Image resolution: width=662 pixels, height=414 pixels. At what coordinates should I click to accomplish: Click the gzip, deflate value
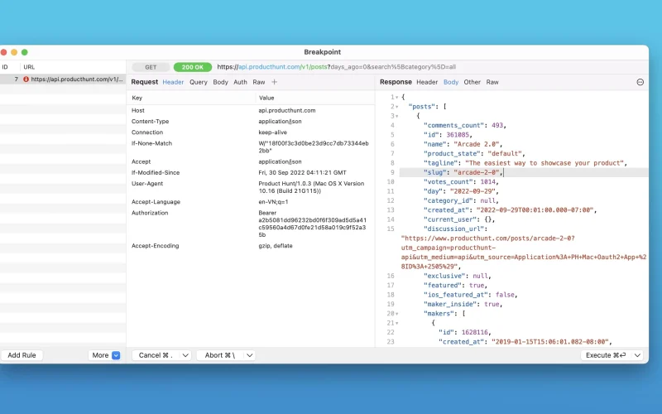coord(276,245)
